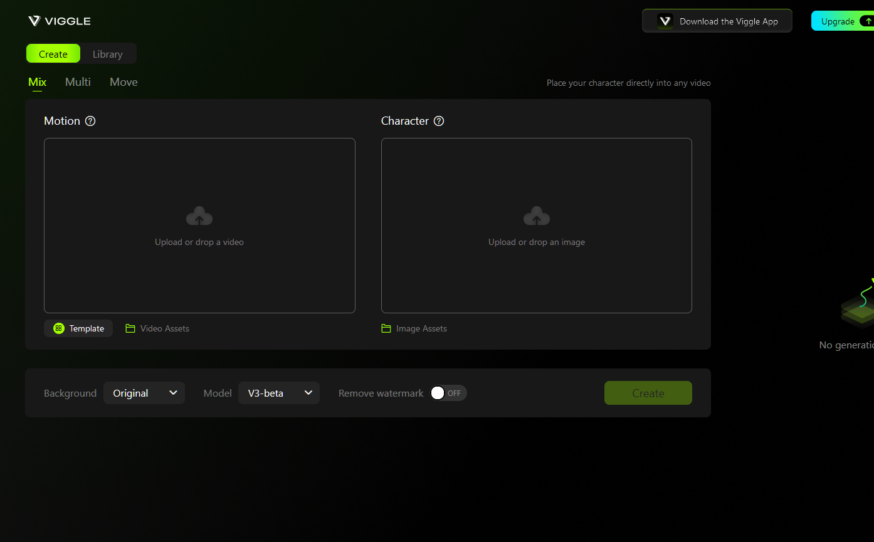Click the 'Motion' heading text
Viewport: 874px width, 542px height.
(62, 121)
